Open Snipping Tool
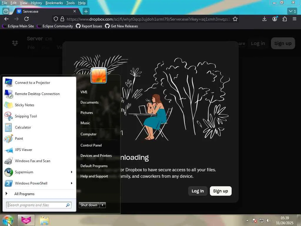The width and height of the screenshot is (301, 226). 39,116
